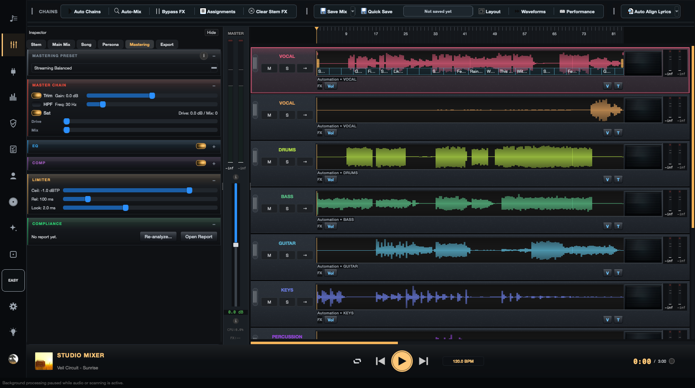Solo the KEYS track
Image resolution: width=695 pixels, height=388 pixels.
point(287,302)
